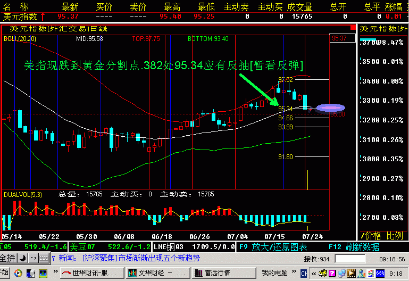409x281 pixels.
Task: Click the 买价 column header
Action: tap(104, 7)
